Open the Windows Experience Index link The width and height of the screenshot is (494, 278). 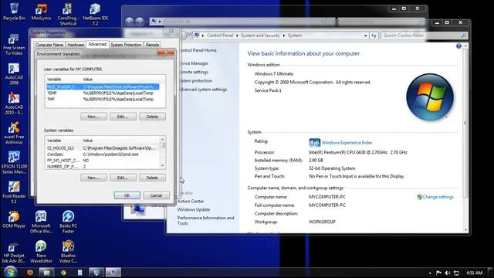[x=347, y=143]
